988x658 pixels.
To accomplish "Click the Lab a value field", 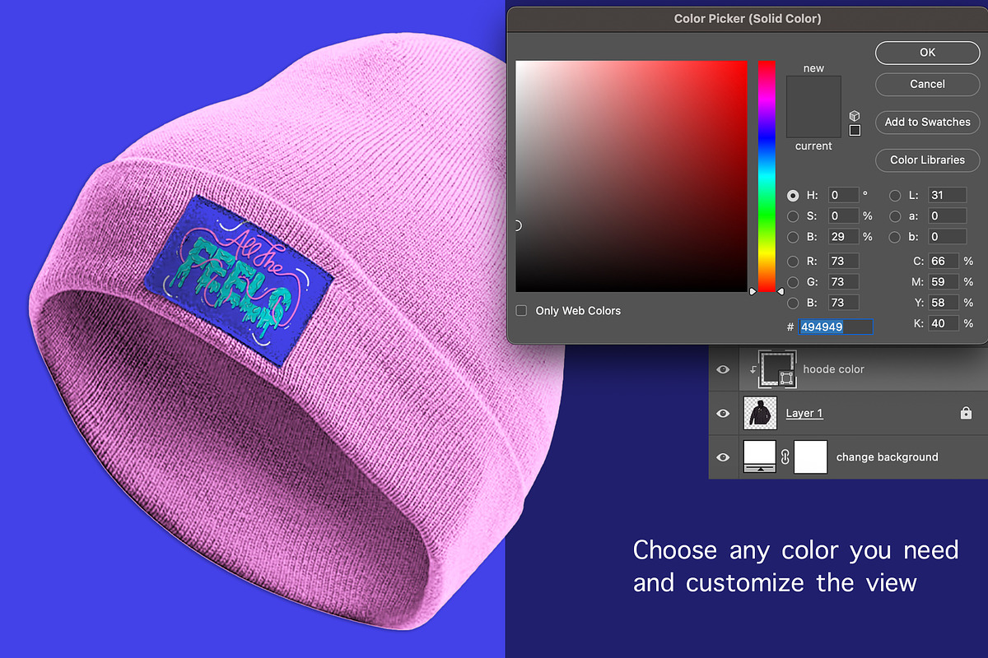I will pos(947,216).
